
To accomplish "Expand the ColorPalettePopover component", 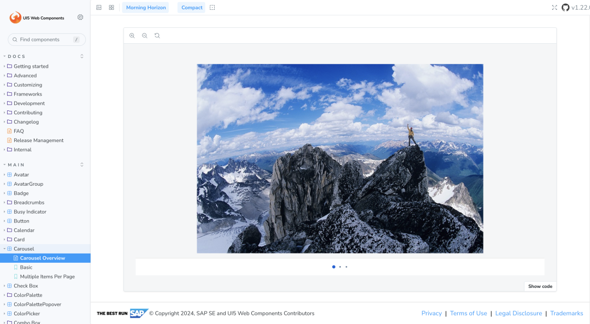I will click(x=37, y=304).
